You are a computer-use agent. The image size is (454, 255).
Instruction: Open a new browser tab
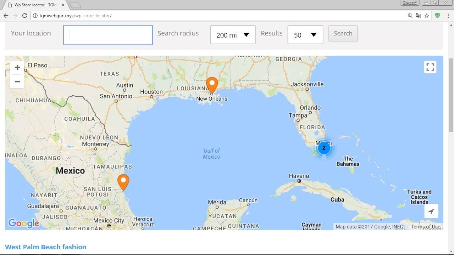pyautogui.click(x=75, y=5)
